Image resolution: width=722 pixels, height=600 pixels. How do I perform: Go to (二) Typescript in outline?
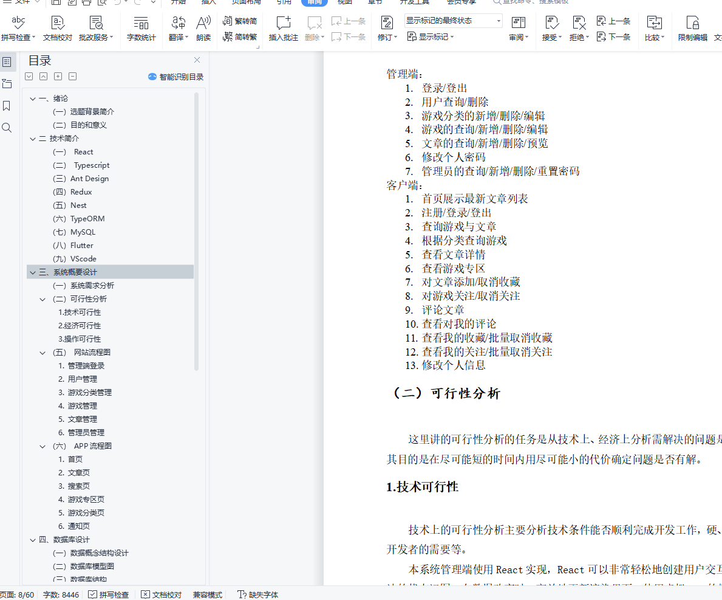pyautogui.click(x=81, y=165)
